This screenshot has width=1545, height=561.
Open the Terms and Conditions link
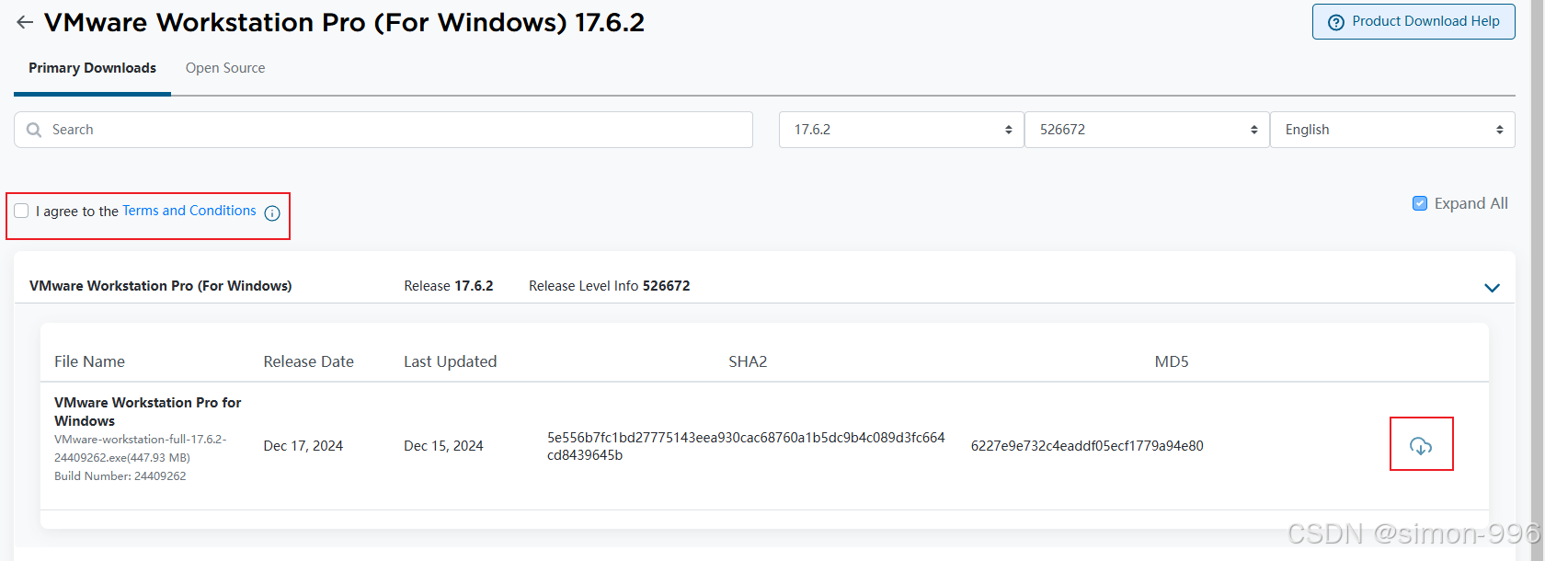(x=189, y=211)
